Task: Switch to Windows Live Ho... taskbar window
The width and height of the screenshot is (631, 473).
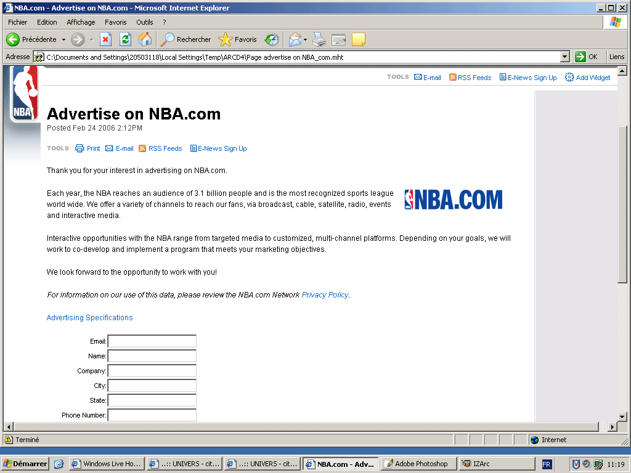Action: [107, 464]
